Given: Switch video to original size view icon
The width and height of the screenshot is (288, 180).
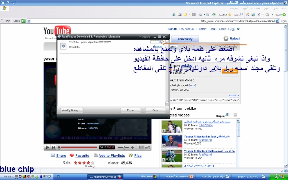Looking at the screenshot, I should (x=141, y=147).
